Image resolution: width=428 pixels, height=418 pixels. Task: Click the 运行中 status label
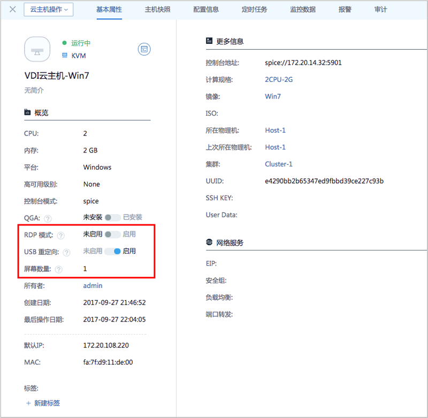(x=81, y=43)
